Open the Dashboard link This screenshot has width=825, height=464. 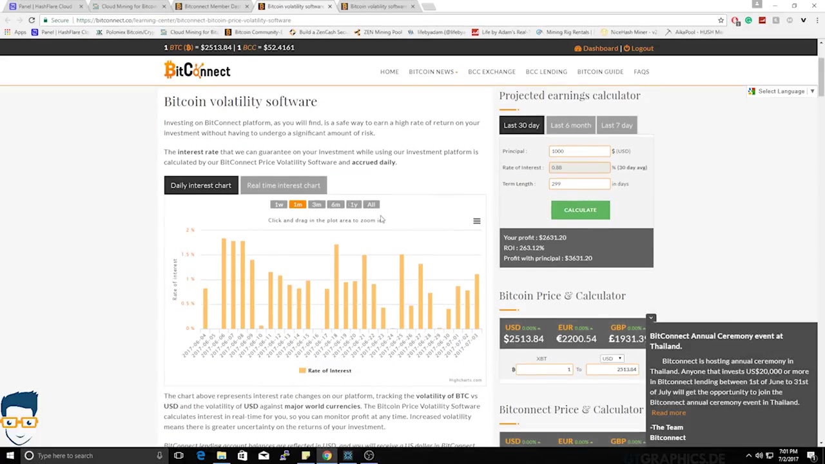tap(596, 48)
